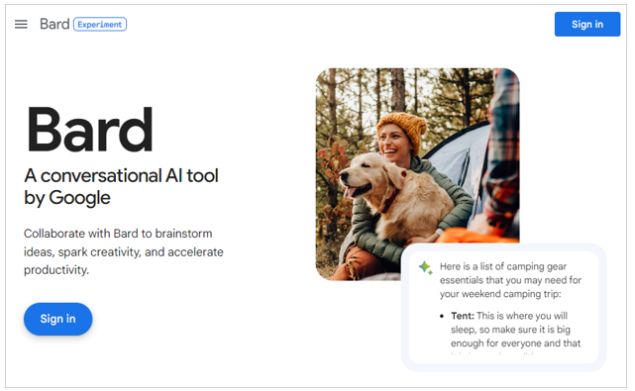
Task: Click the camping photo with dog
Action: (x=417, y=174)
